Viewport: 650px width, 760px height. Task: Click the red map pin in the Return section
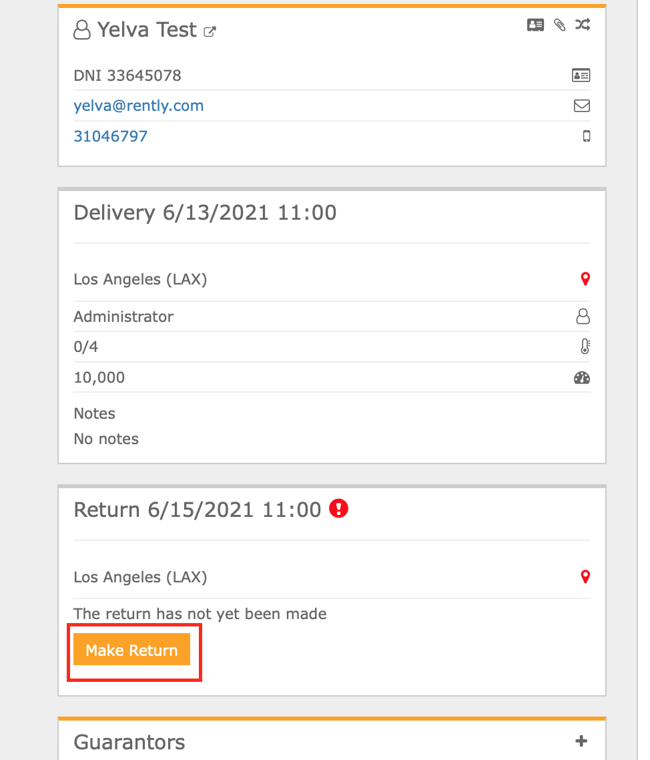[x=585, y=576]
